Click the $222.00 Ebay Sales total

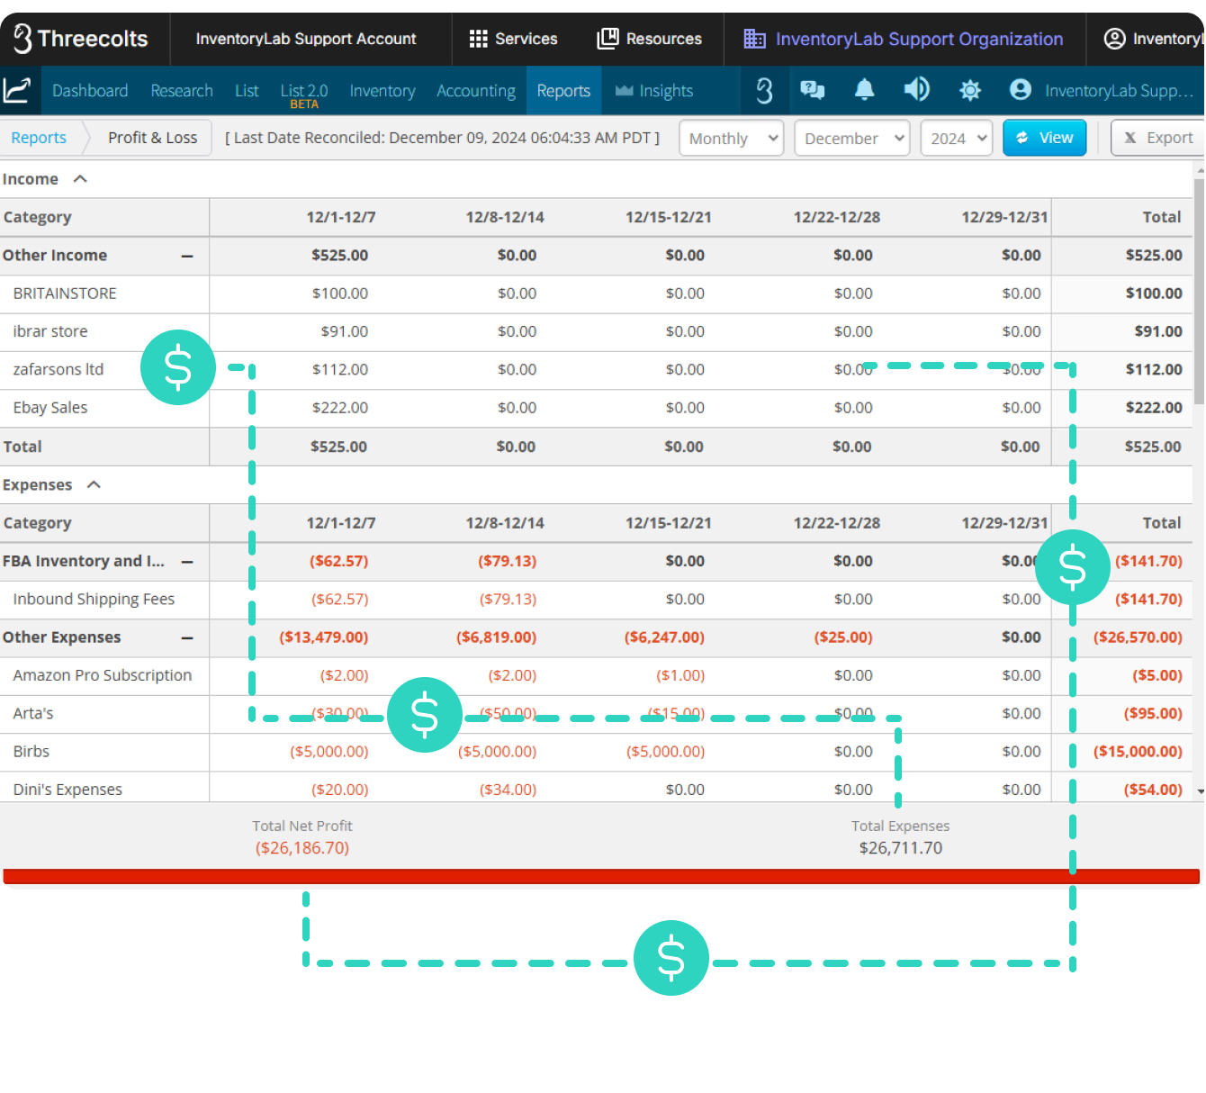[1154, 408]
